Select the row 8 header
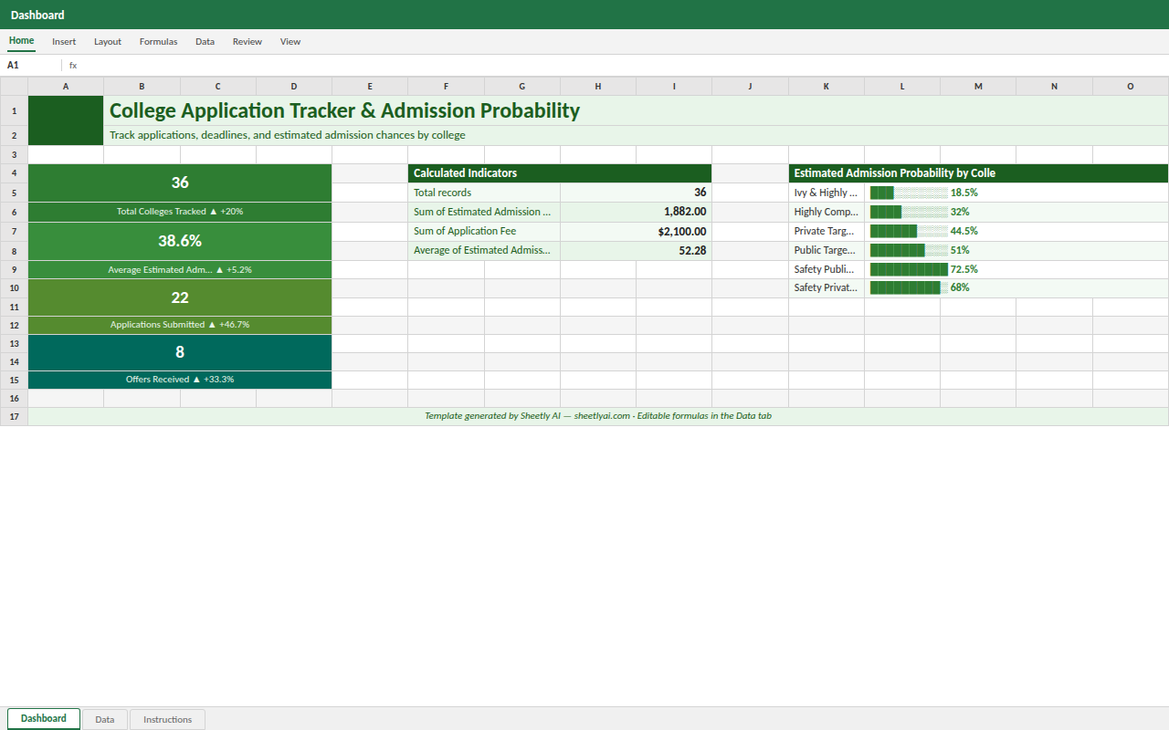The image size is (1169, 730). [15, 251]
